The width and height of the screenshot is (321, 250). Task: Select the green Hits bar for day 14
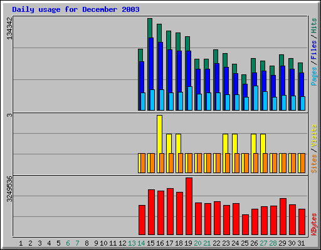140,55
